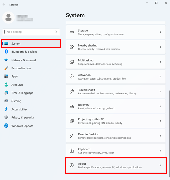
Task: Open Nearby sharing settings
Action: tap(116, 47)
